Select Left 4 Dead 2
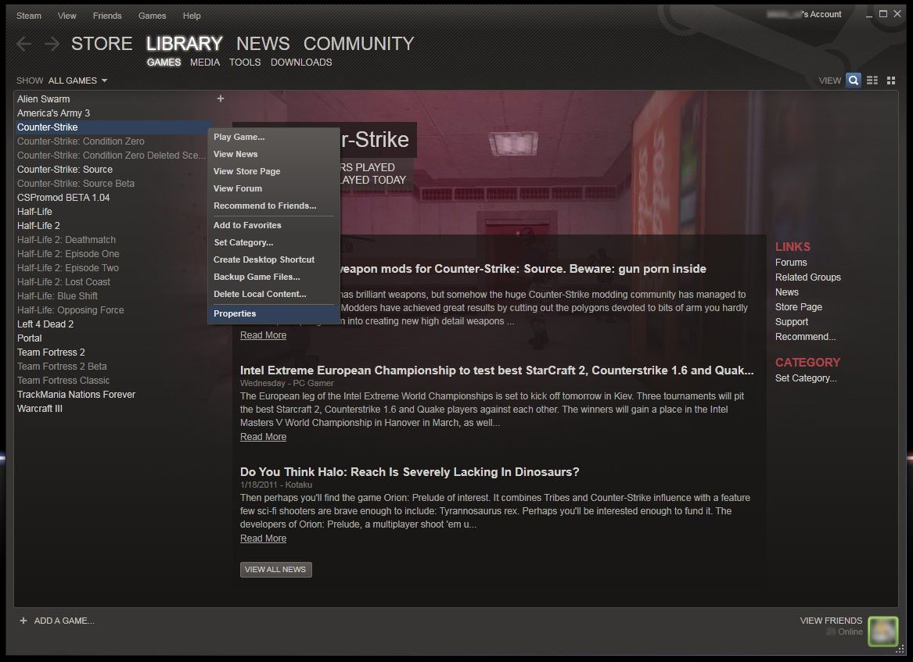The height and width of the screenshot is (662, 913). coord(45,324)
